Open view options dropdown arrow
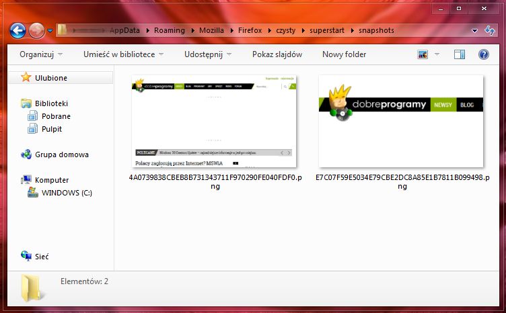This screenshot has height=313, width=506. point(437,54)
